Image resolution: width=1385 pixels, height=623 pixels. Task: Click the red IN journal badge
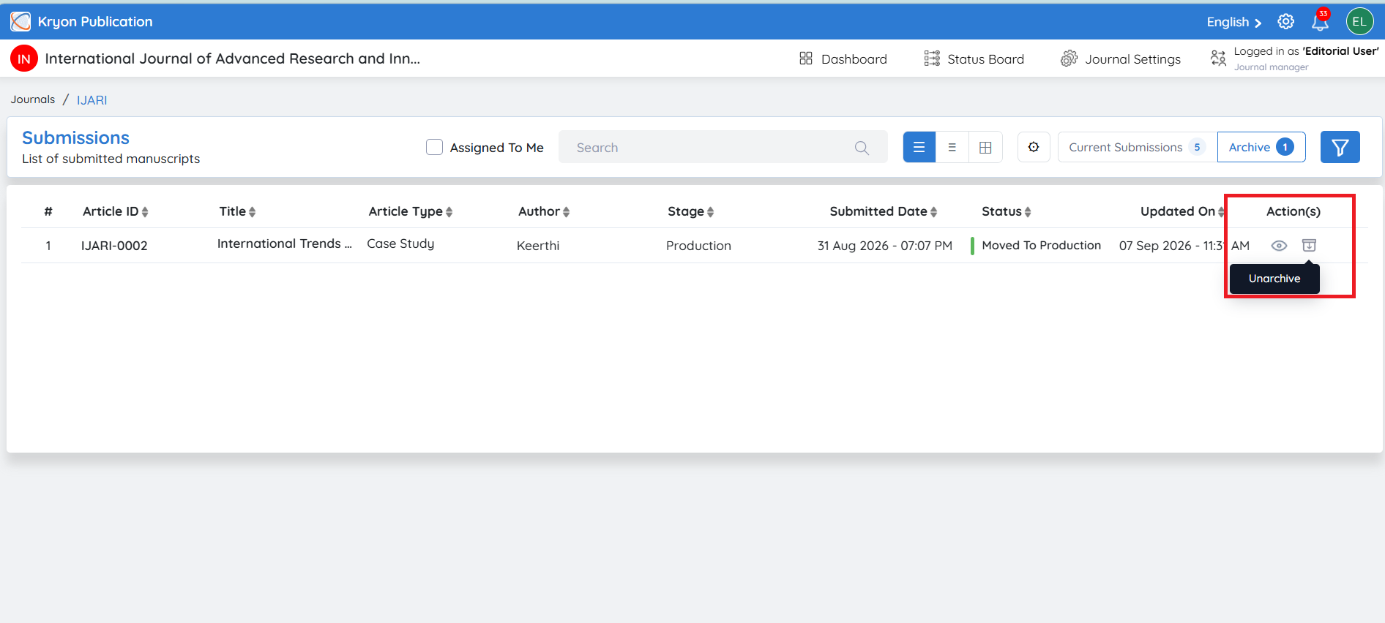(24, 59)
